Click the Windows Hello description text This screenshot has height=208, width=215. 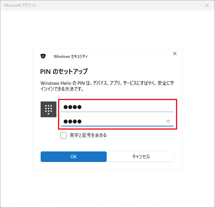[x=107, y=86]
